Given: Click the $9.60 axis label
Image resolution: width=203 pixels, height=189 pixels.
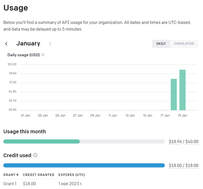Looking at the screenshot, I should [x=13, y=73].
